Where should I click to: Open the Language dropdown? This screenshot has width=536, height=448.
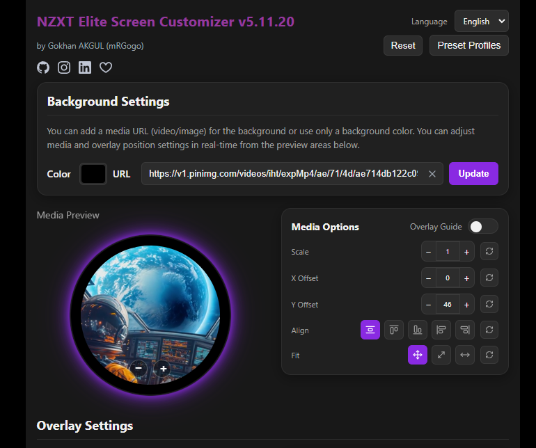[481, 21]
